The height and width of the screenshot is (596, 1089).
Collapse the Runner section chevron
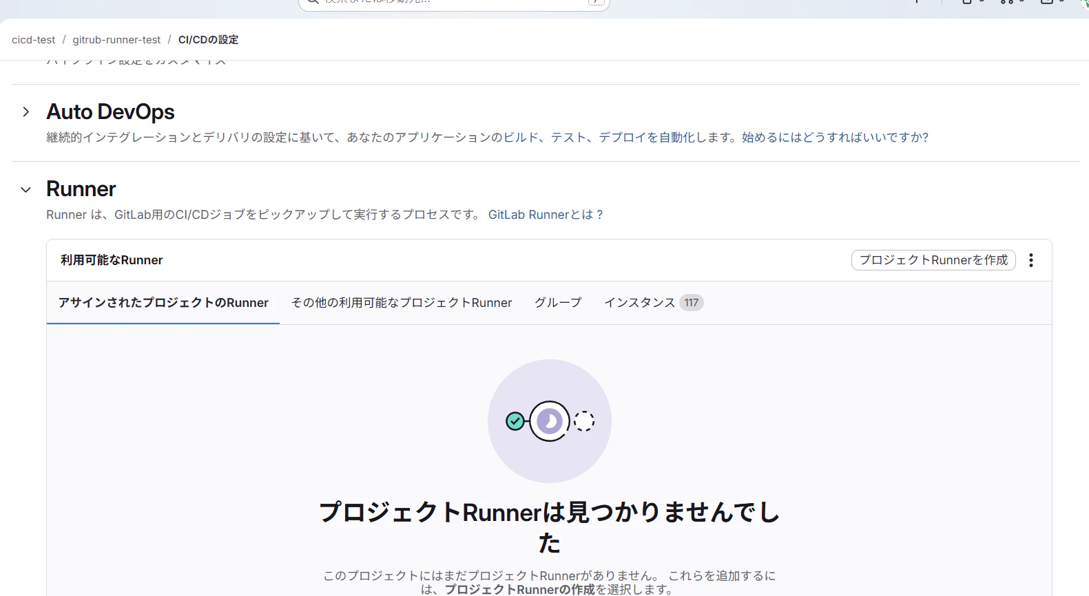tap(25, 189)
